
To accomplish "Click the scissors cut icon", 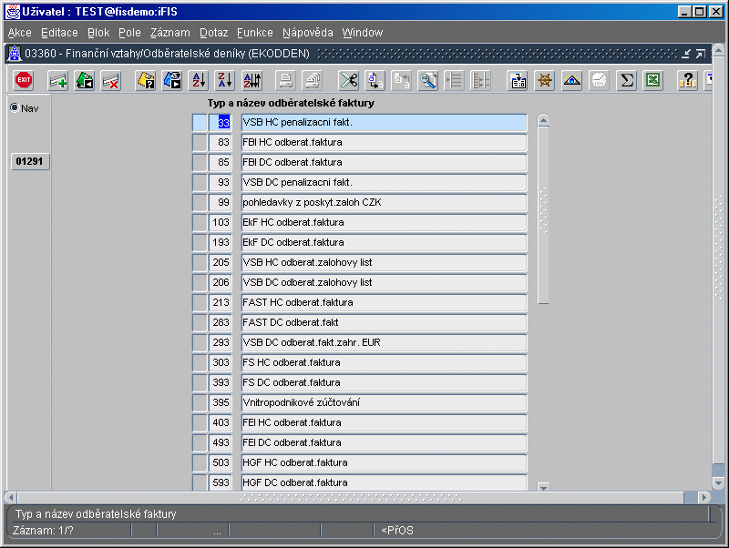I will (x=348, y=80).
